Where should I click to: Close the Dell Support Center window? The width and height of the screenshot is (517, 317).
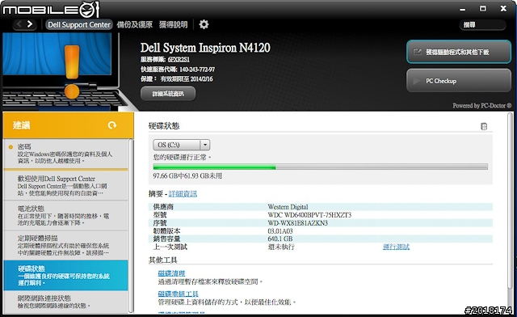(x=503, y=9)
